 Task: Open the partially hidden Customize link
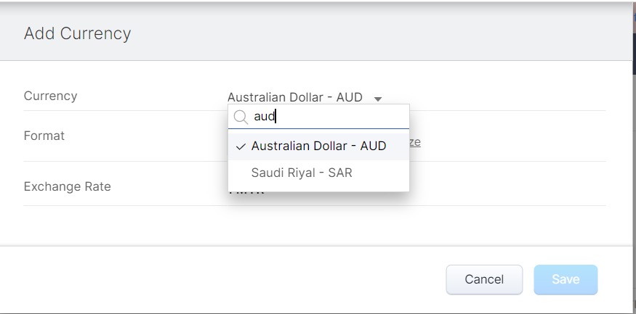point(415,142)
